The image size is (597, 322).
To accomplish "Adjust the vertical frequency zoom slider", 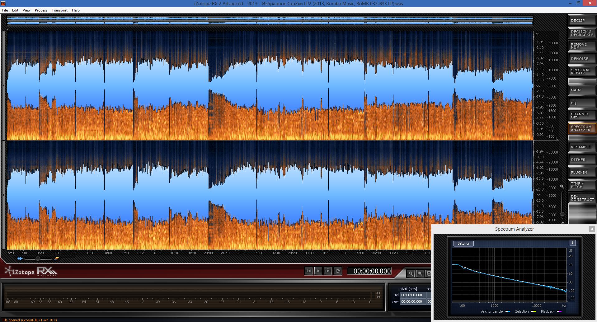I will pos(562,205).
